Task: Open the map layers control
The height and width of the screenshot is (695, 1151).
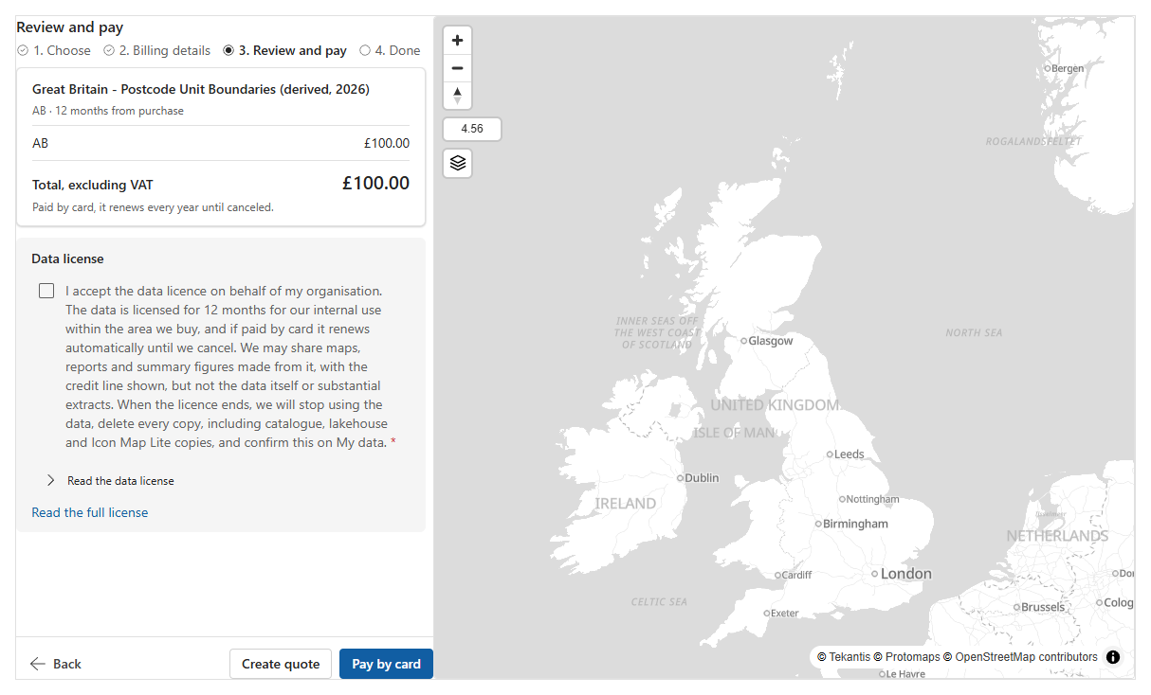Action: click(458, 163)
